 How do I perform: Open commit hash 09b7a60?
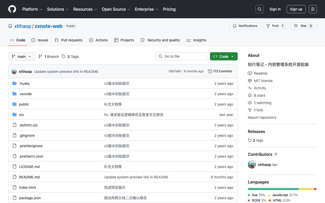[175, 71]
